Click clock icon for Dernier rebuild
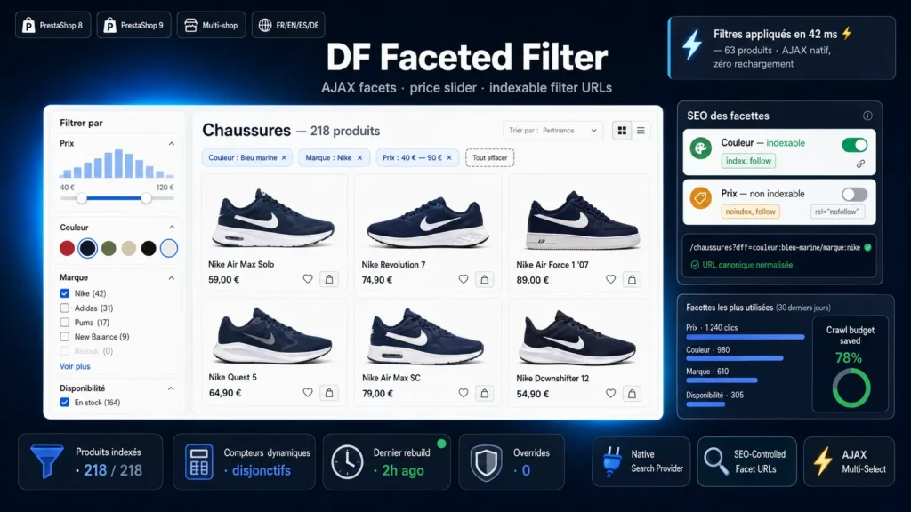The image size is (911, 512). pyautogui.click(x=347, y=462)
